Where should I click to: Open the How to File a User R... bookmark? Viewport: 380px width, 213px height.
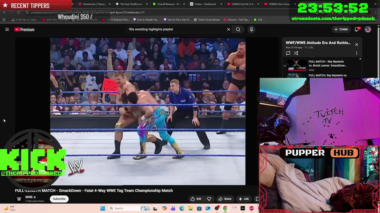click(x=177, y=20)
